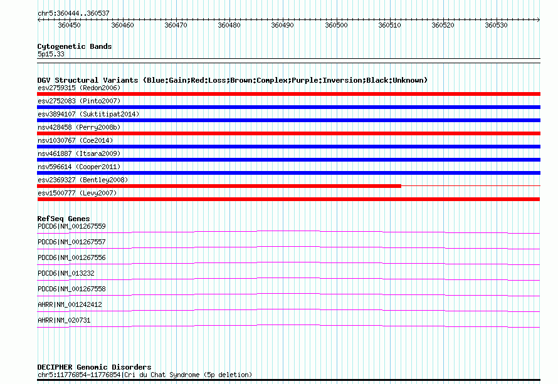Open transcript PDCD6|NM_001267559
Image resolution: width=558 pixels, height=384 pixels.
point(71,227)
